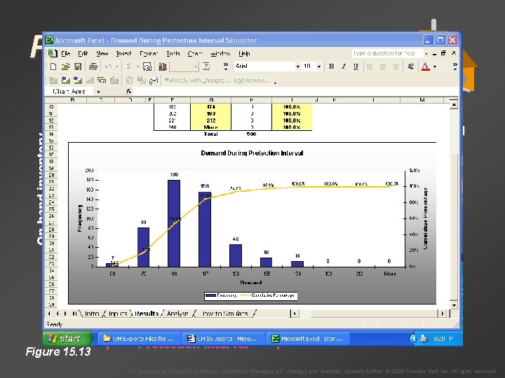Click the Save floppy disk icon

pos(78,66)
